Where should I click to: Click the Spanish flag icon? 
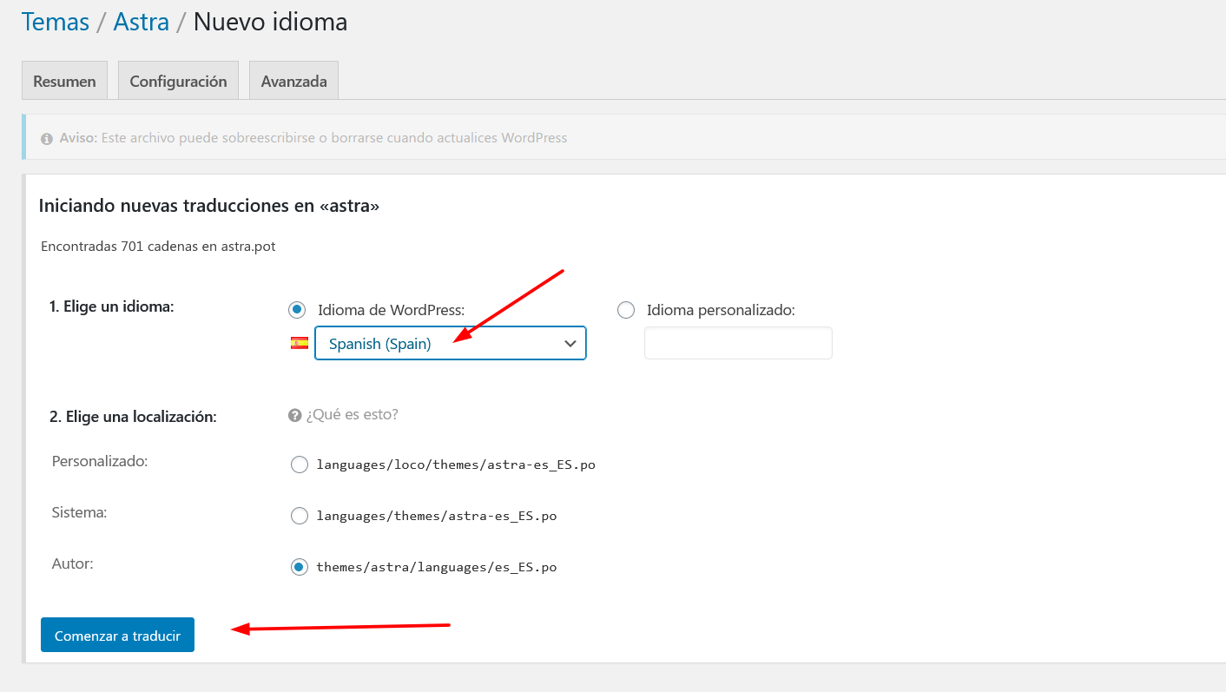point(300,343)
